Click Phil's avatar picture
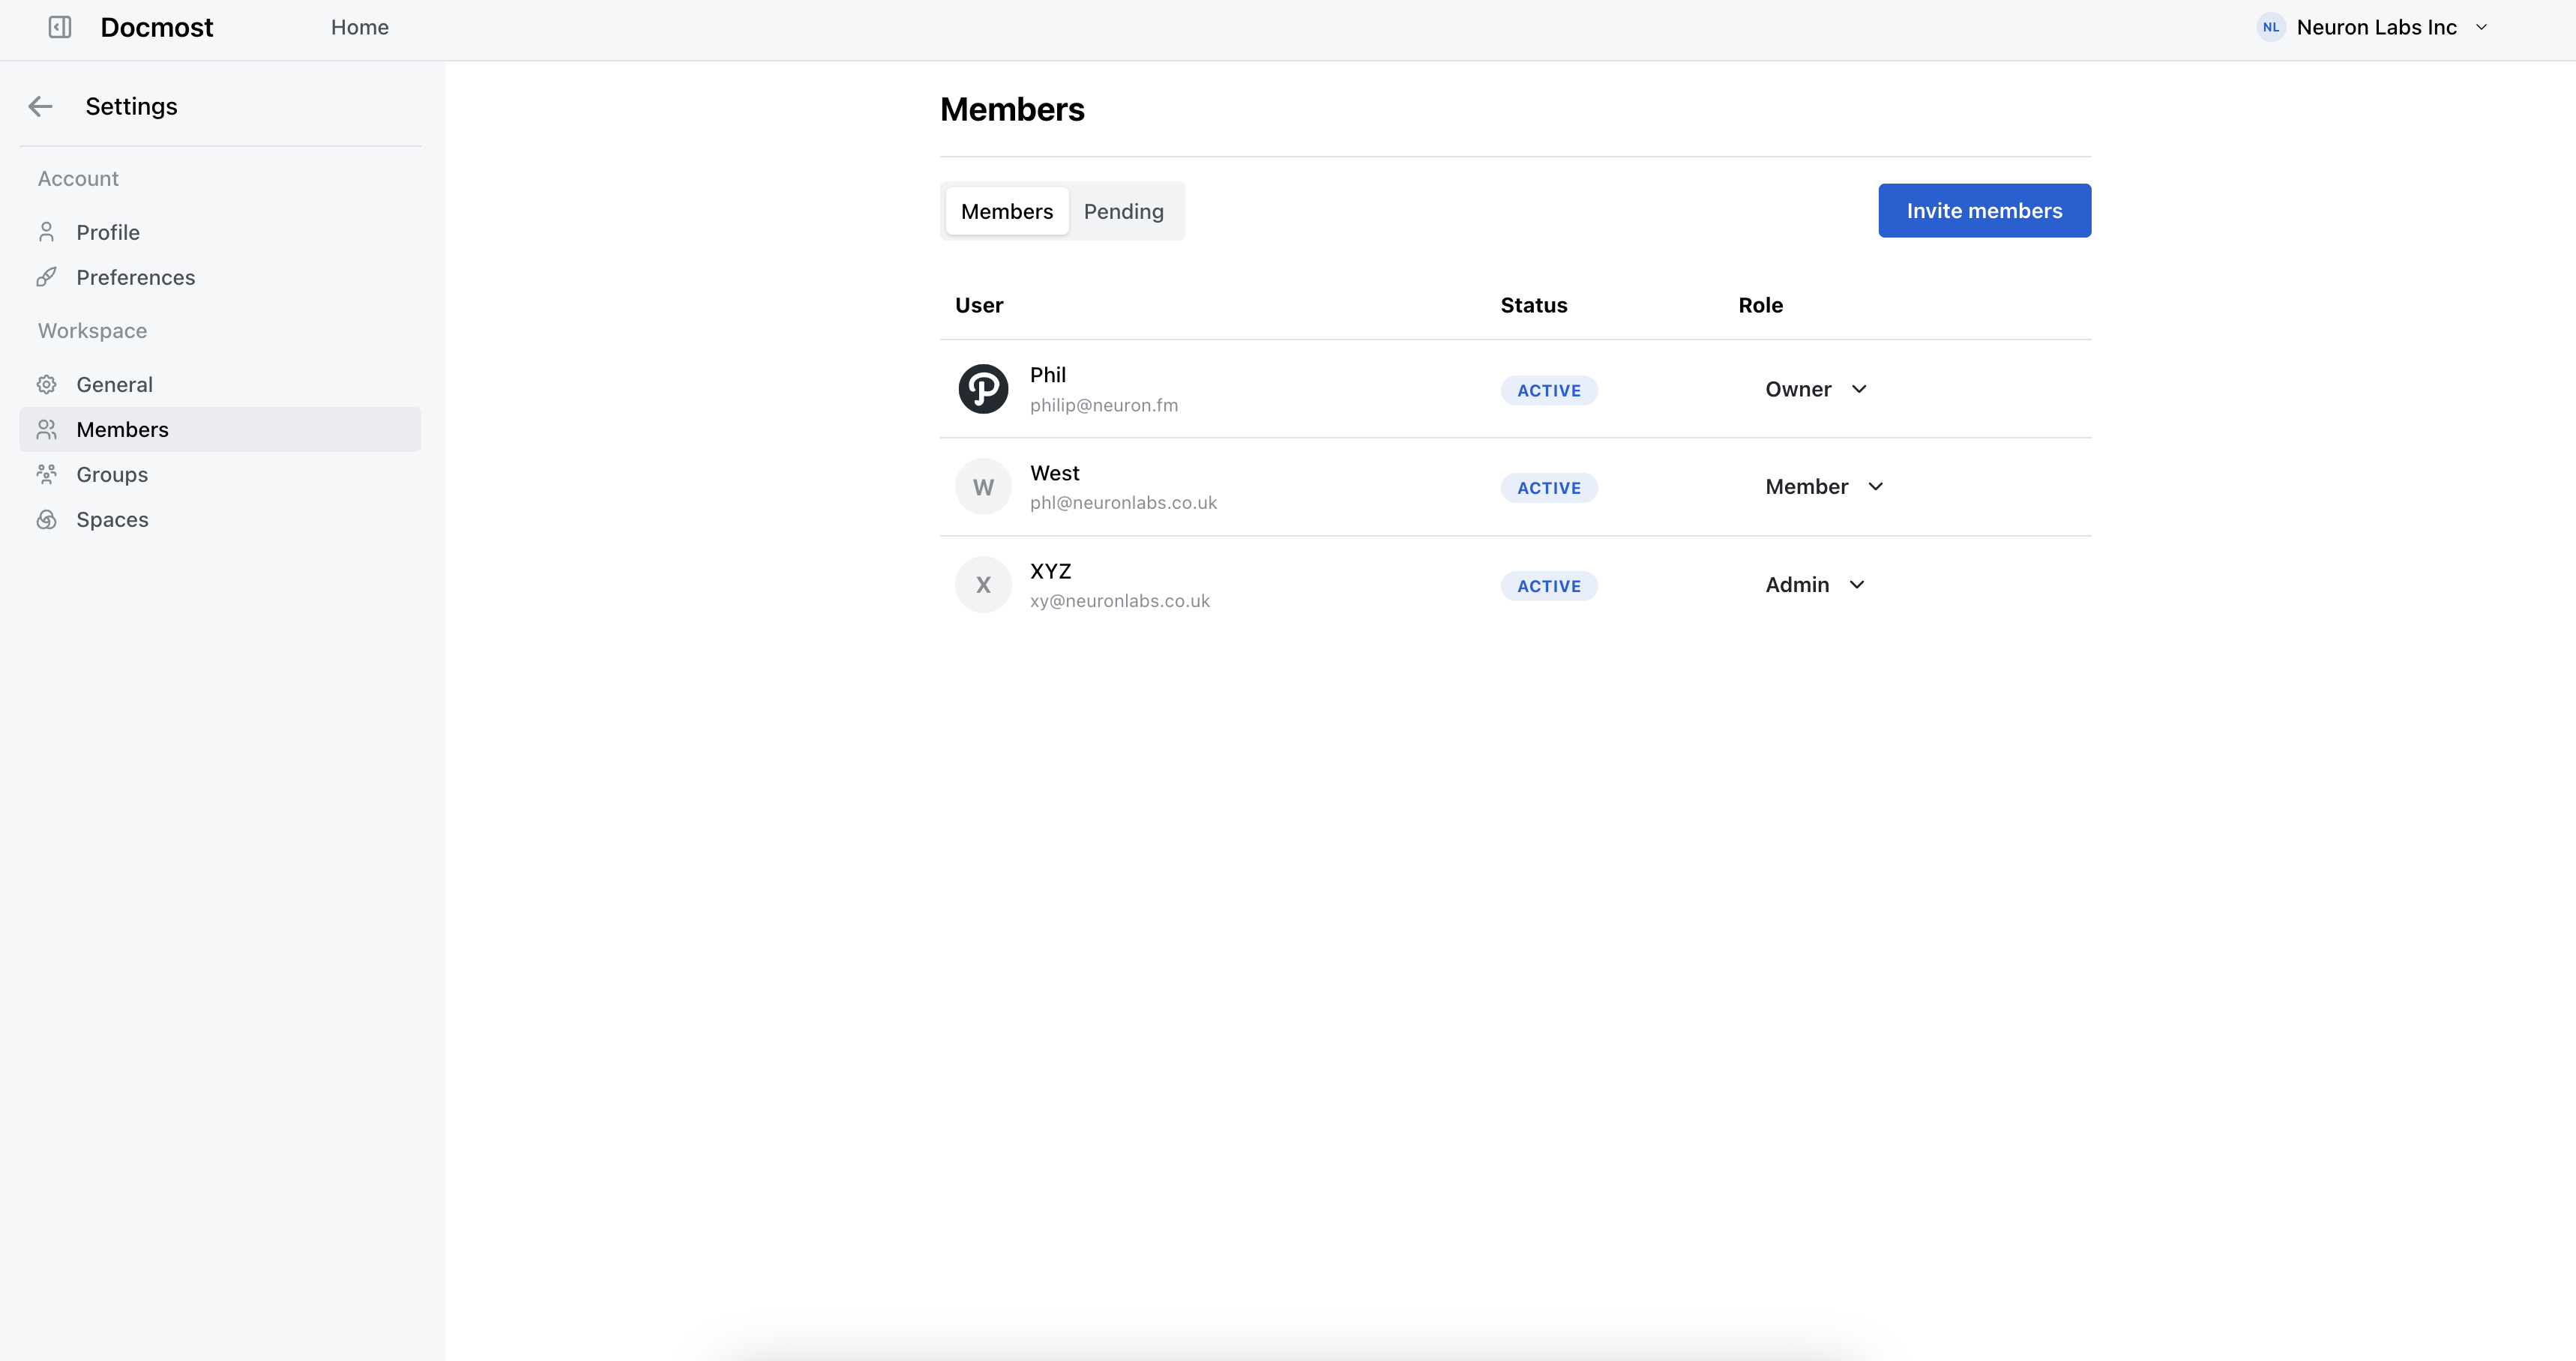Image resolution: width=2576 pixels, height=1361 pixels. point(983,389)
